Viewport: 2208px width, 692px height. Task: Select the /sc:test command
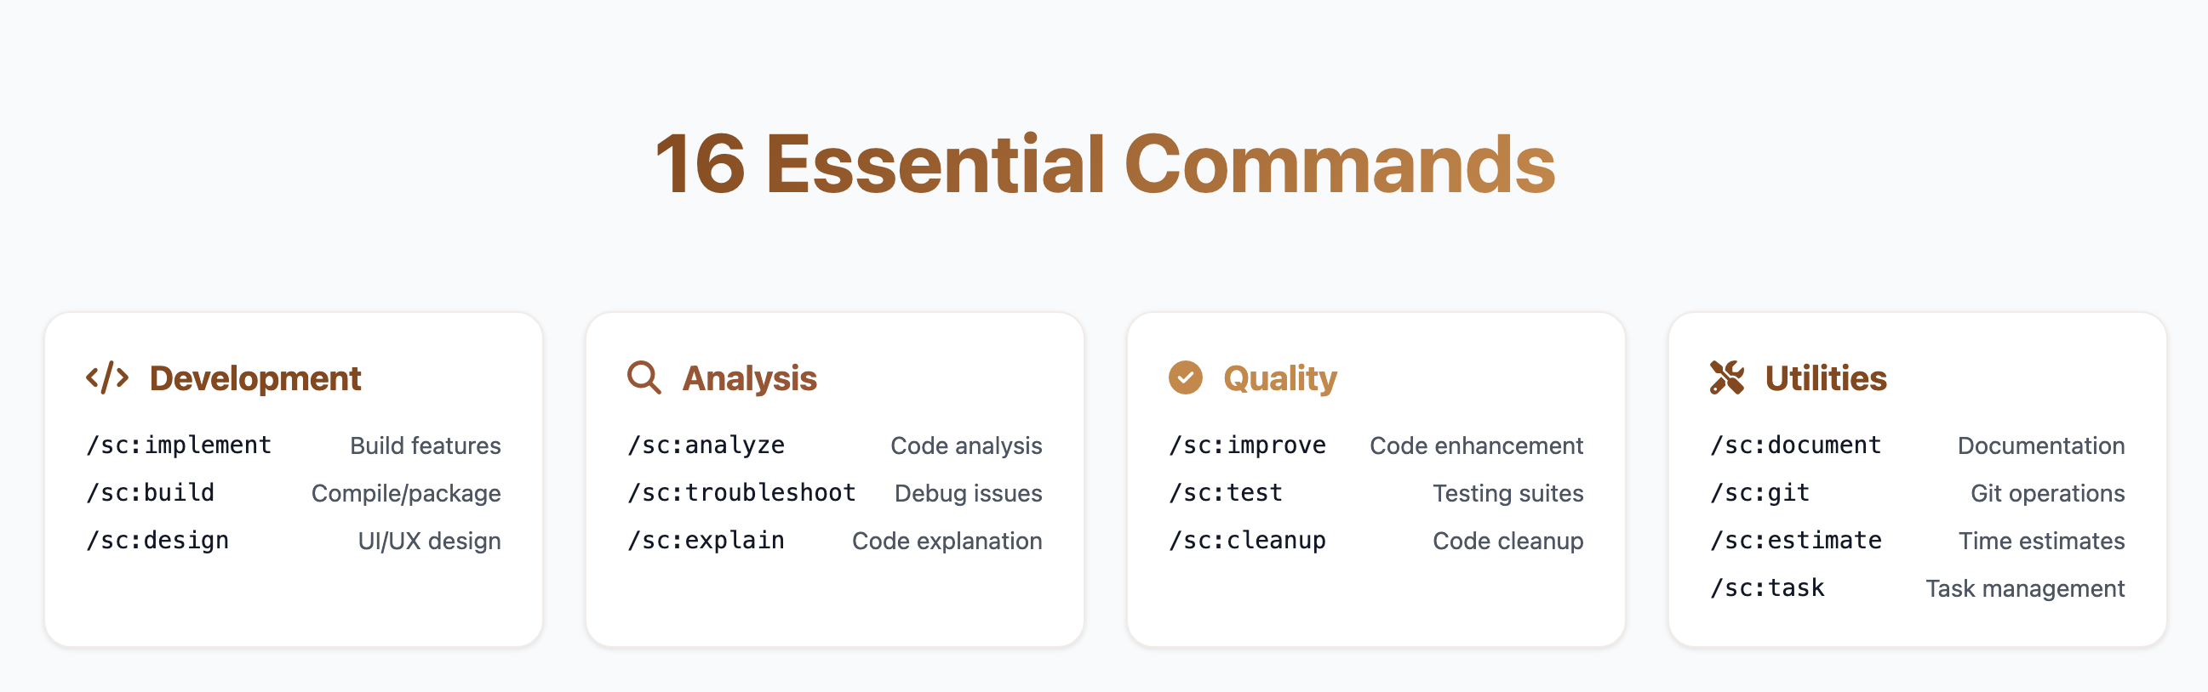point(1226,493)
